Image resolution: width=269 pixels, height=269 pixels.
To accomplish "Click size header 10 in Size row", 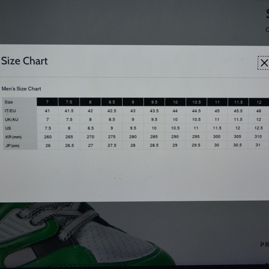I will tap(175, 102).
